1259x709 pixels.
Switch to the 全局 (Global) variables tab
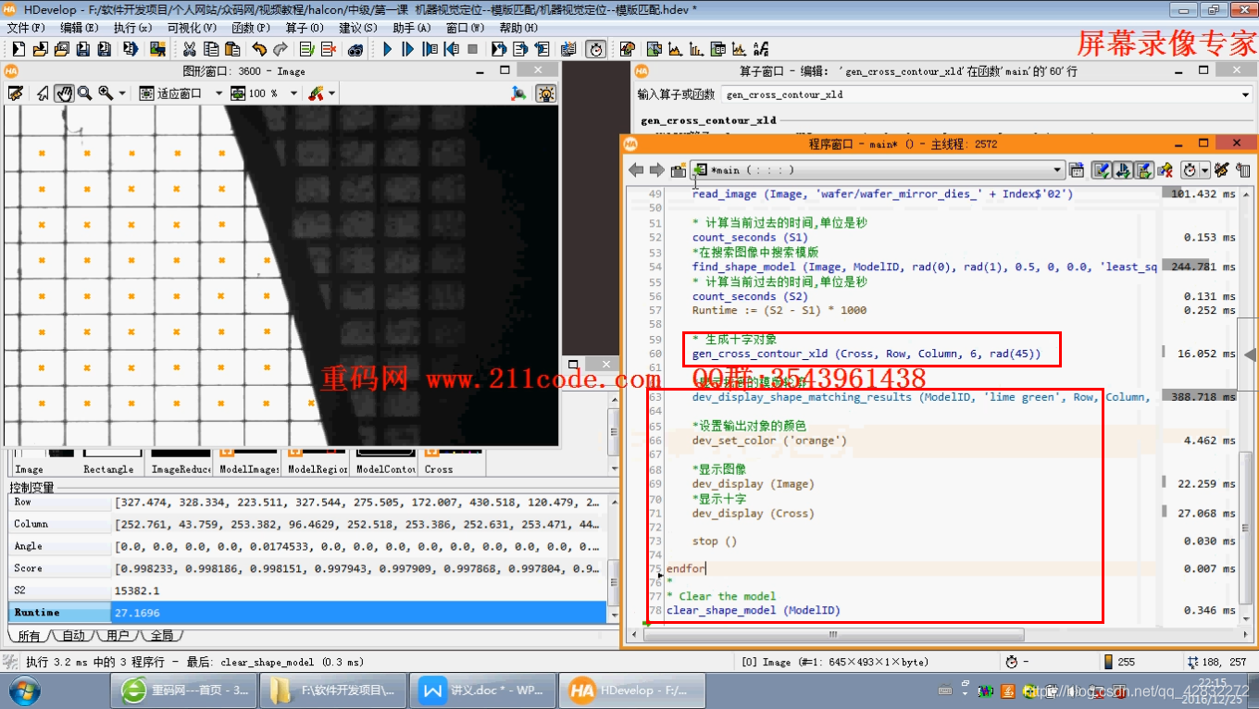162,636
